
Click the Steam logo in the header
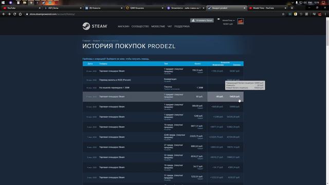tap(95, 26)
